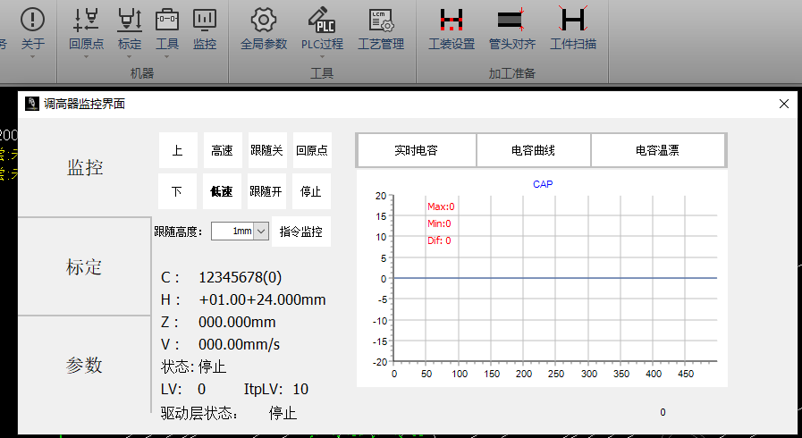Select the 电容曲线 chart tab
The width and height of the screenshot is (802, 438).
tap(533, 150)
